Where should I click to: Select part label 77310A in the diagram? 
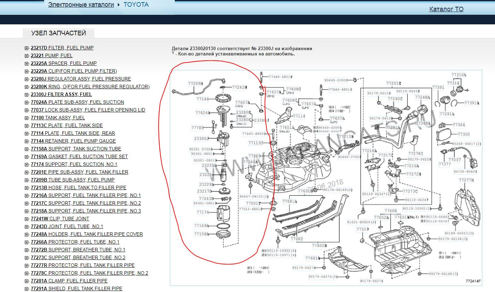(x=459, y=75)
